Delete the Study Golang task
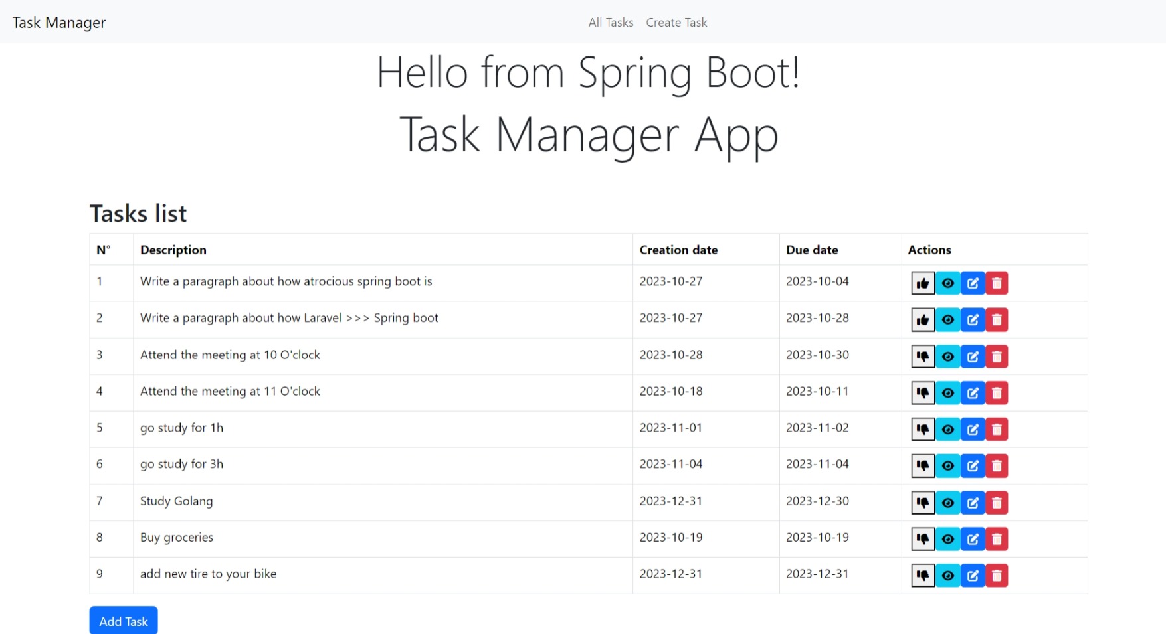 click(x=997, y=503)
